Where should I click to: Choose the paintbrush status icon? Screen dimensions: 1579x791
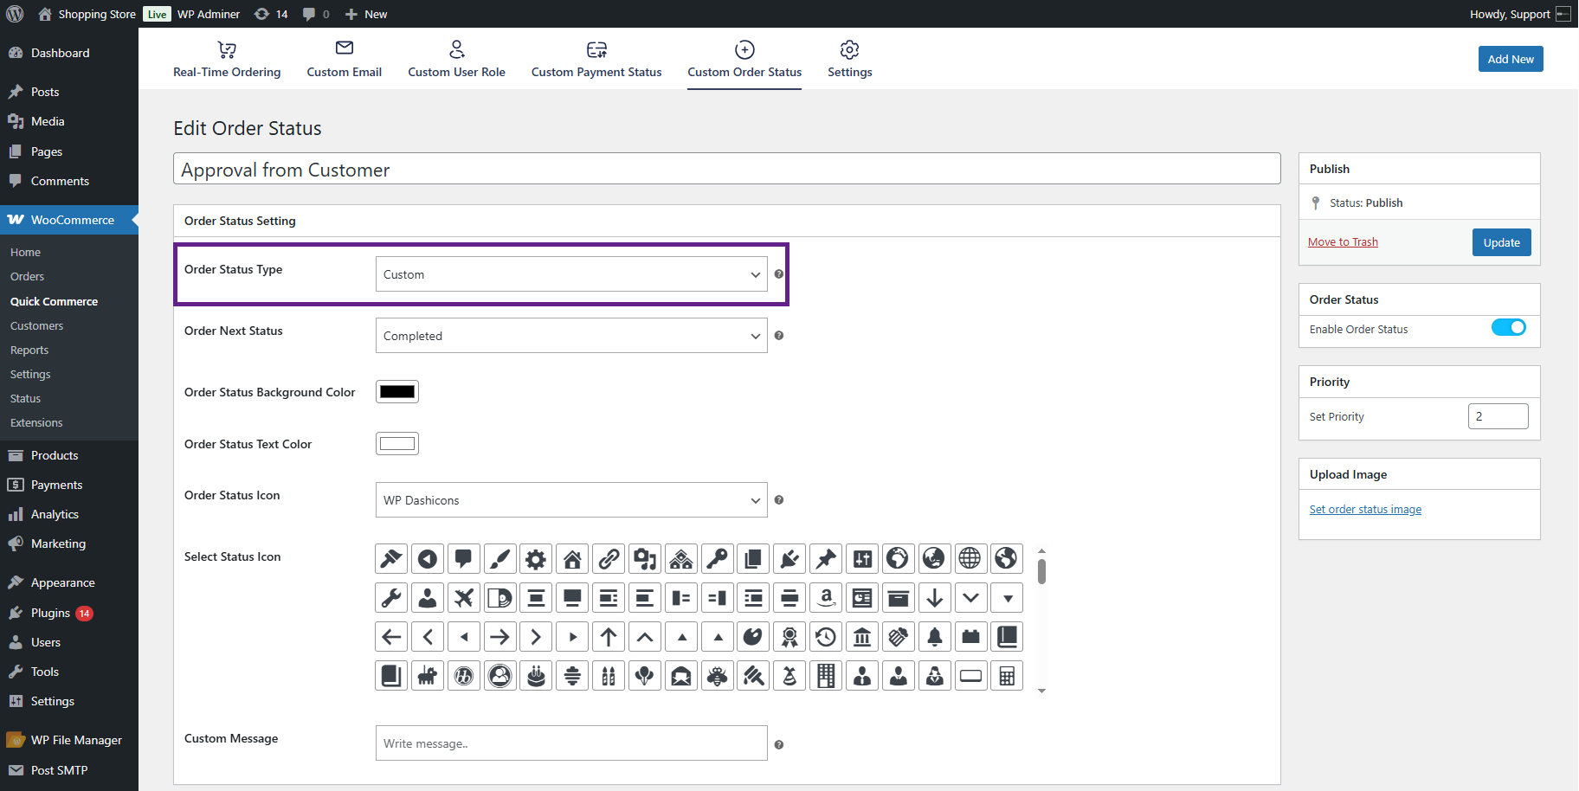500,559
